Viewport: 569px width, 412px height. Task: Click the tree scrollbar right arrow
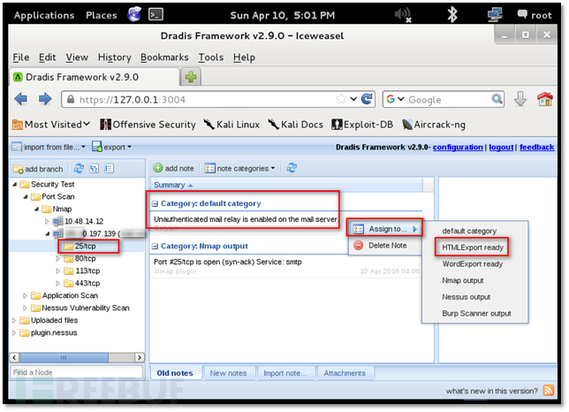140,357
